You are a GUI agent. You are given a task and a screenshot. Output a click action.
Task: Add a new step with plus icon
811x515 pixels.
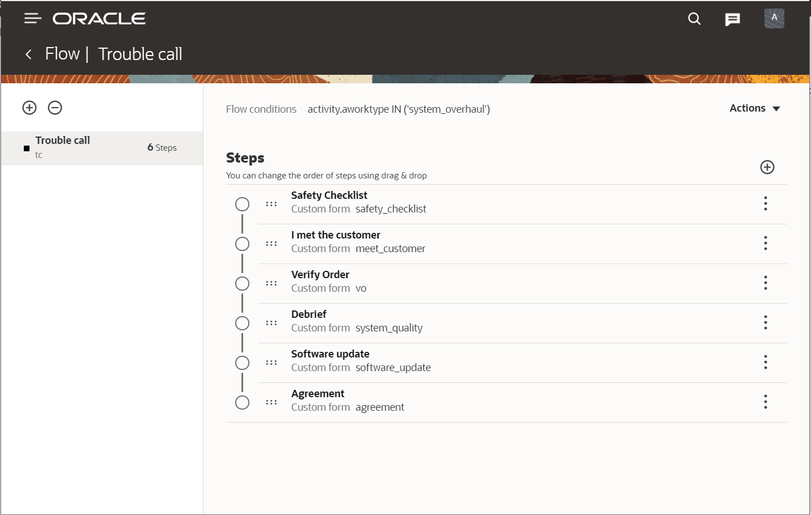click(767, 167)
